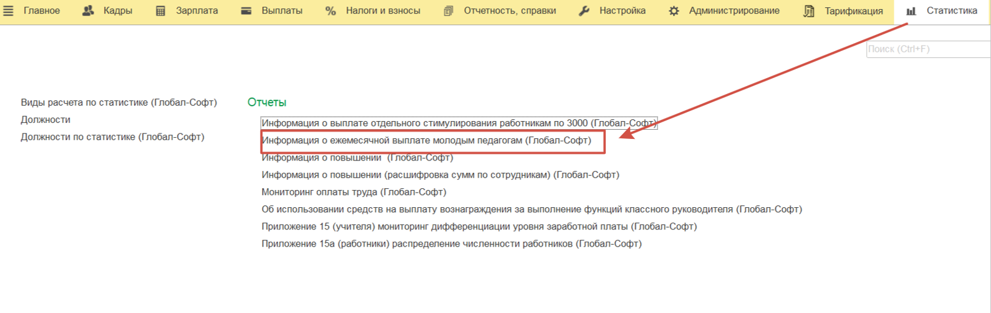Screen dimensions: 991x313
Task: Click the Поиск (Ctrl+F) search field
Action: [x=927, y=49]
